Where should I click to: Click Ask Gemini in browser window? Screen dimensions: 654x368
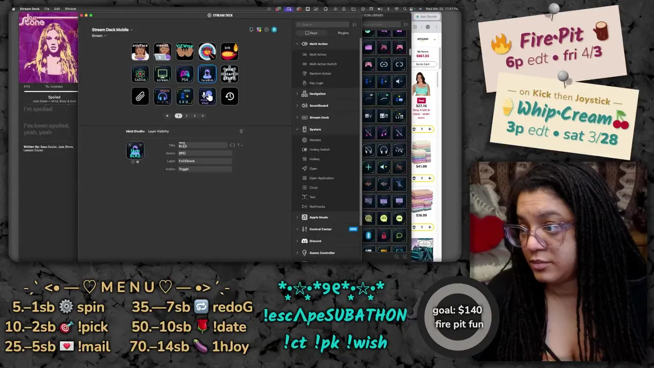[x=426, y=17]
